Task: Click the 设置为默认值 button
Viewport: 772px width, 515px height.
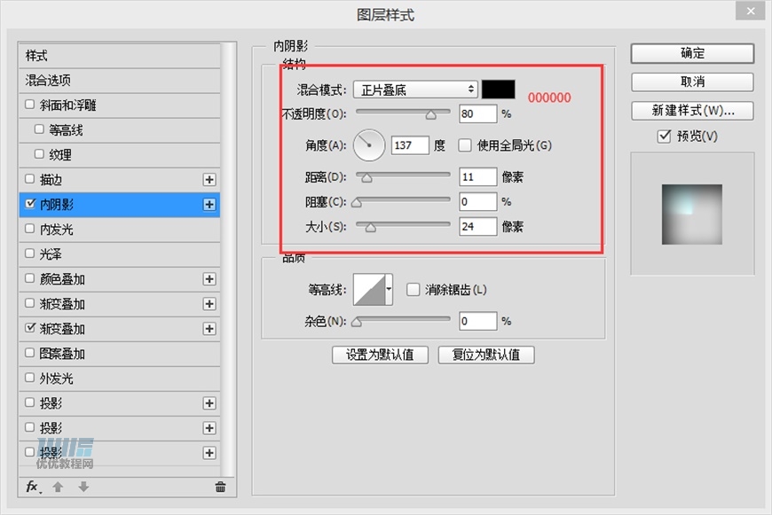Action: point(380,355)
